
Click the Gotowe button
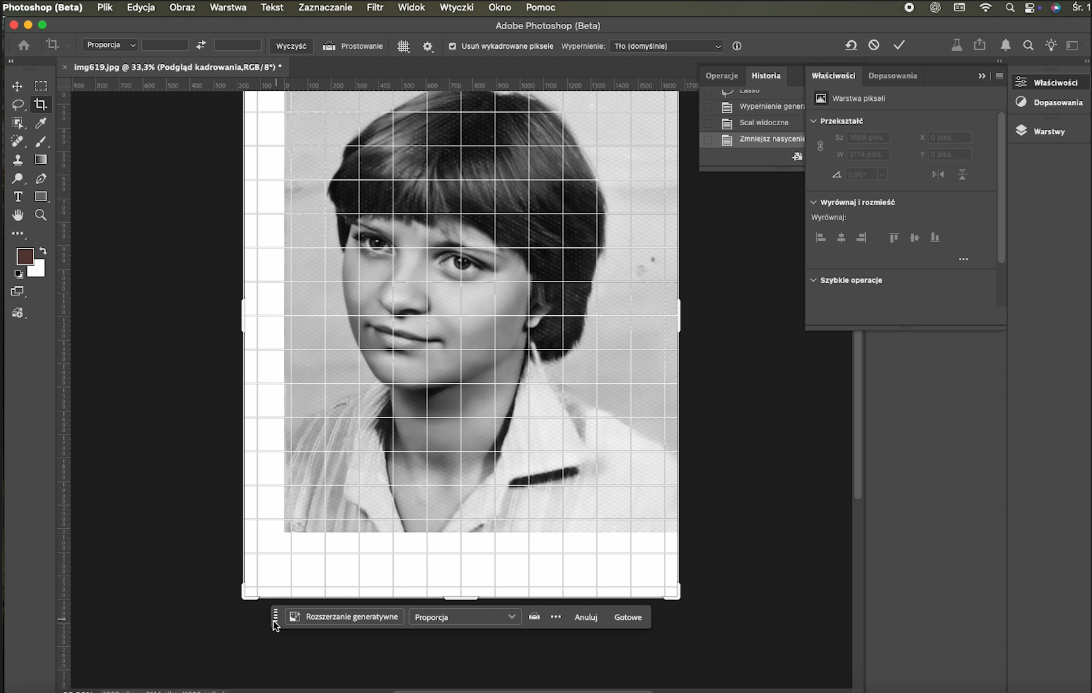pyautogui.click(x=628, y=617)
